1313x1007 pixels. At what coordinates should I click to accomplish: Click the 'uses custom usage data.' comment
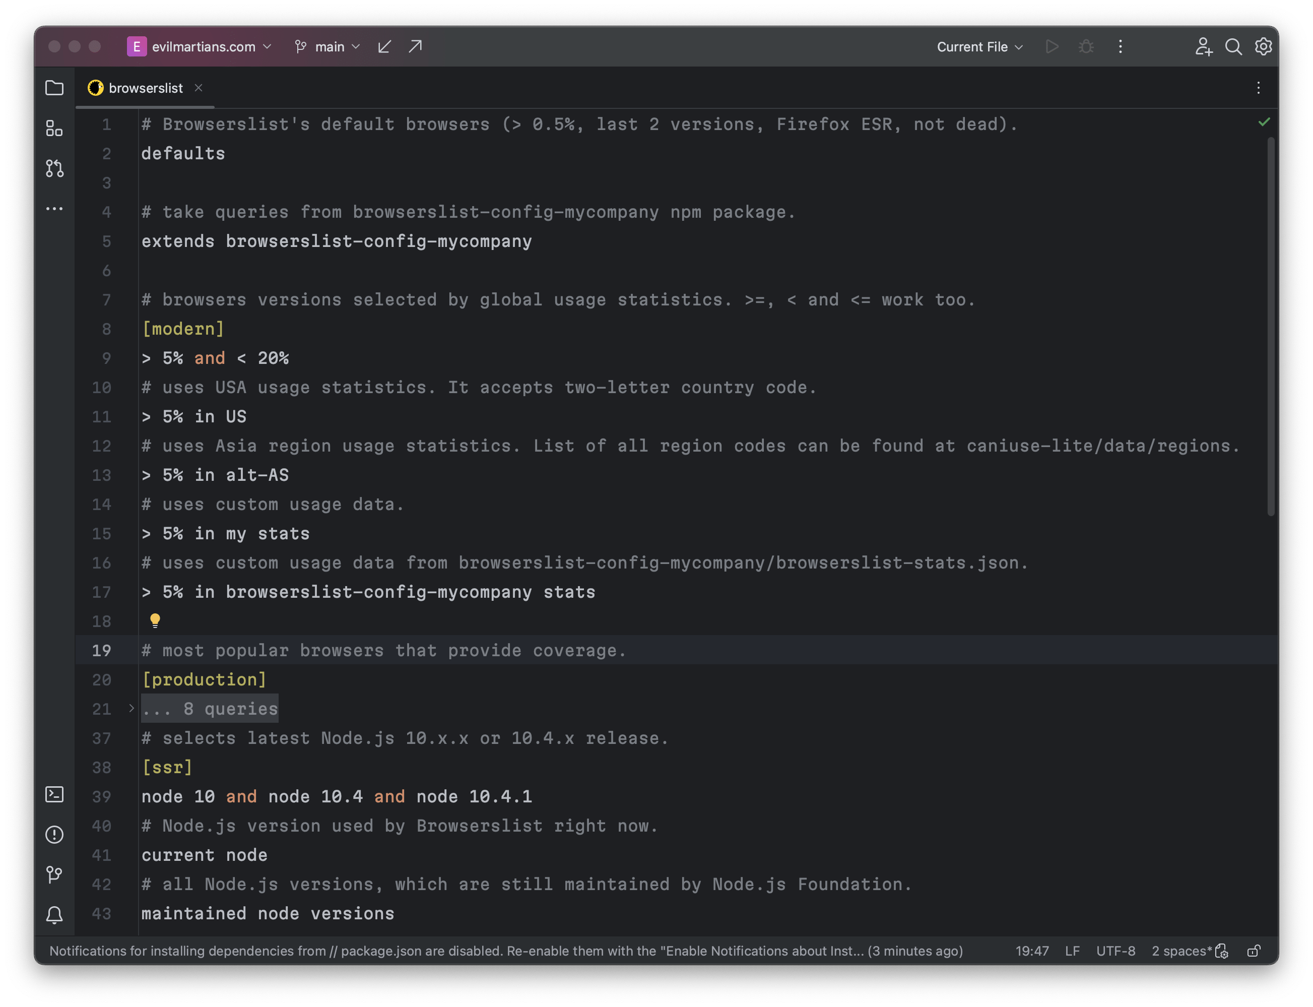click(273, 504)
